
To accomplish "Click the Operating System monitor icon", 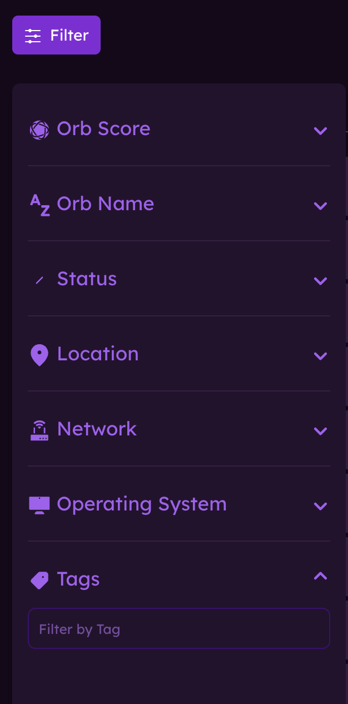I will (39, 504).
